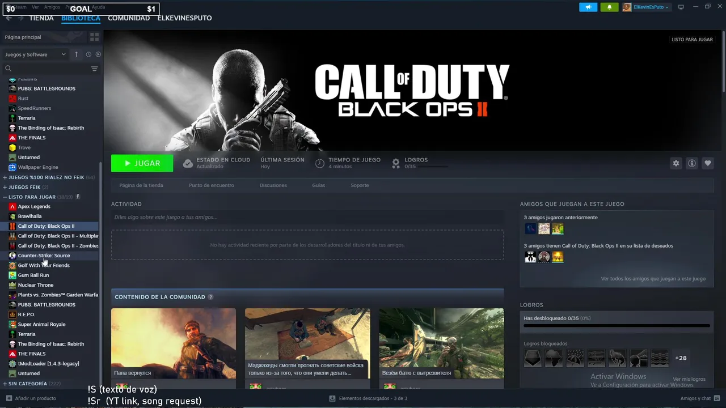The height and width of the screenshot is (408, 726).
Task: Toggle the favorite heart for this game
Action: click(x=707, y=163)
